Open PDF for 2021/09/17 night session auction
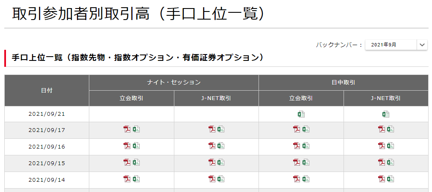432x192 pixels. [127, 129]
